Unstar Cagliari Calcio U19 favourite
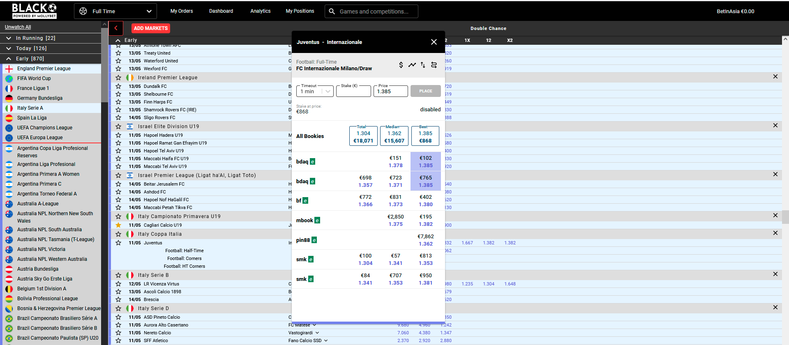The image size is (789, 345). [118, 225]
